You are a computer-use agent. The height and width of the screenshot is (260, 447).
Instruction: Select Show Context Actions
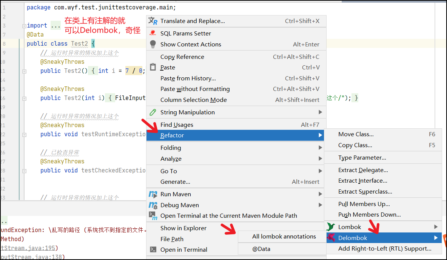236,44
